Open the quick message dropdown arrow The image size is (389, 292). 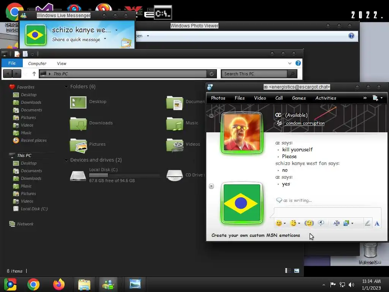[x=105, y=39]
